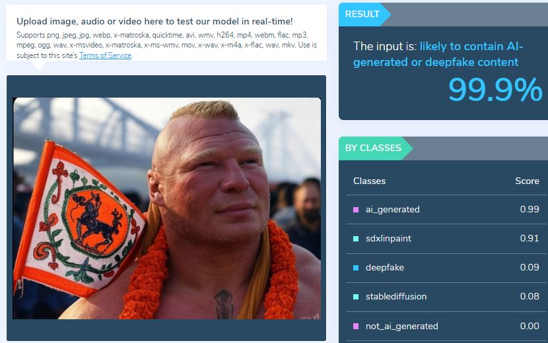Click the blue deepfake color square

[x=356, y=268]
